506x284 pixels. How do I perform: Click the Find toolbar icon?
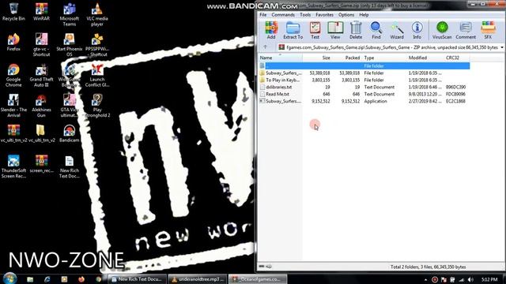point(376,30)
